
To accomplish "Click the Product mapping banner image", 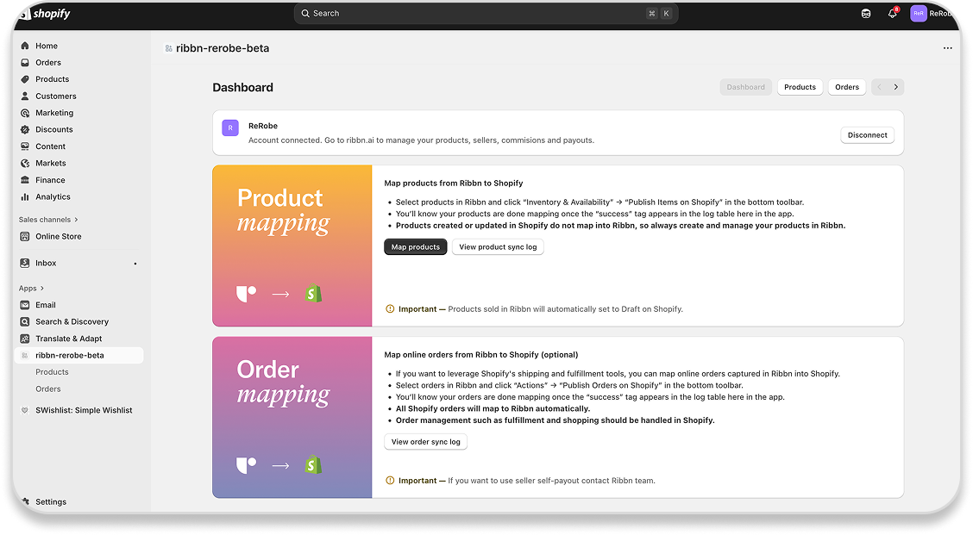I will pyautogui.click(x=292, y=246).
